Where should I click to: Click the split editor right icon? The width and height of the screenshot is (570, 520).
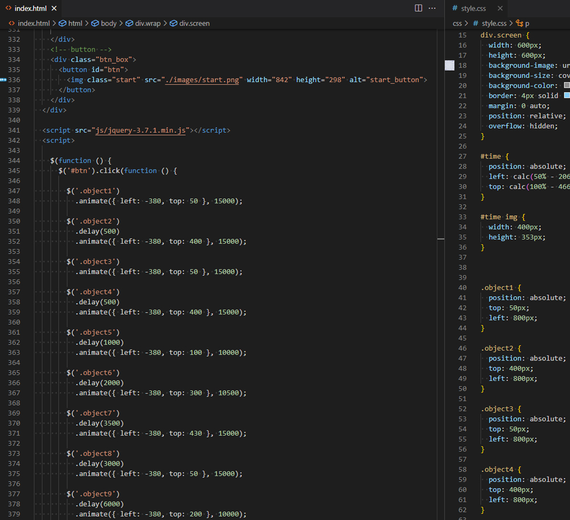[418, 8]
